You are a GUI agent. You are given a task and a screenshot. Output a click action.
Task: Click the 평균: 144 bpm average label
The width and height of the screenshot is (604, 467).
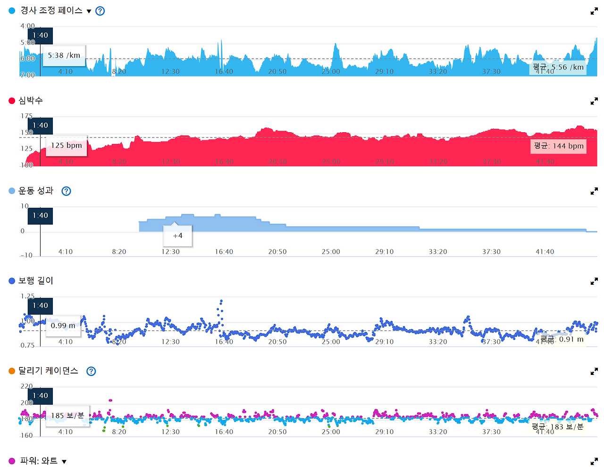(x=559, y=146)
